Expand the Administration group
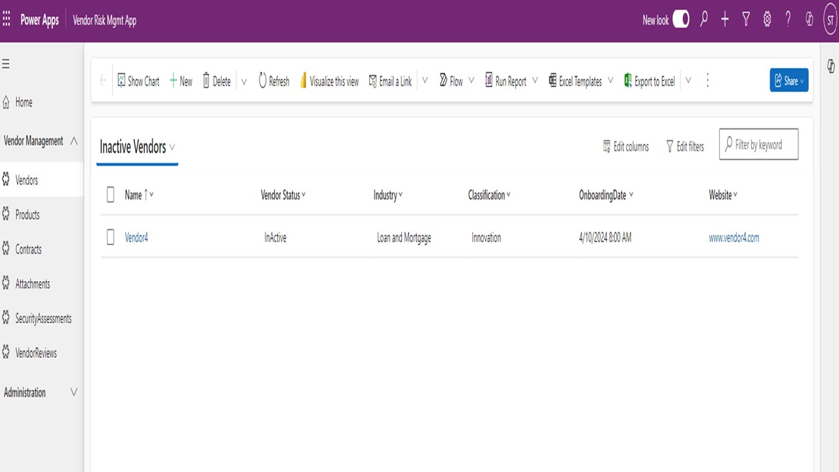 coord(73,392)
